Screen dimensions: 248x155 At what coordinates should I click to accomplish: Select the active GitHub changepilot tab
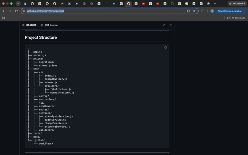point(129,3)
